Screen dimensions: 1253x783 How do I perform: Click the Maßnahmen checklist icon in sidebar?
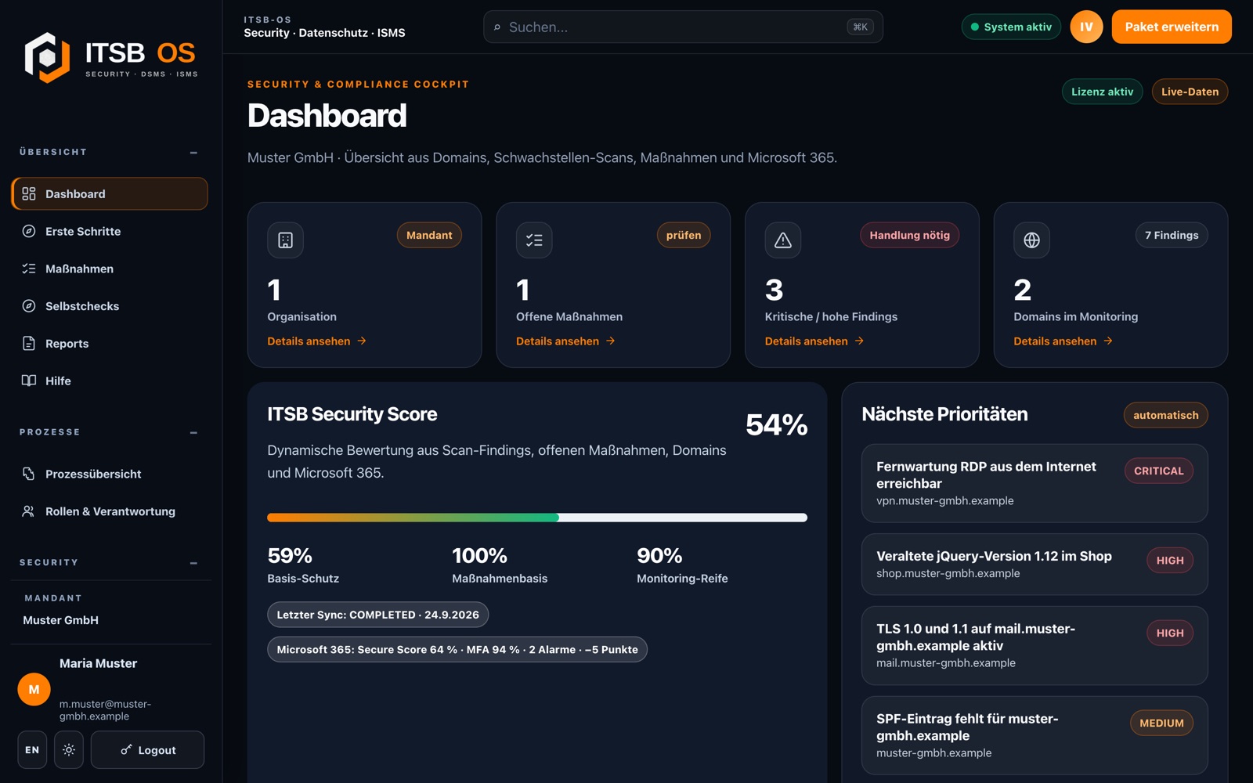29,269
